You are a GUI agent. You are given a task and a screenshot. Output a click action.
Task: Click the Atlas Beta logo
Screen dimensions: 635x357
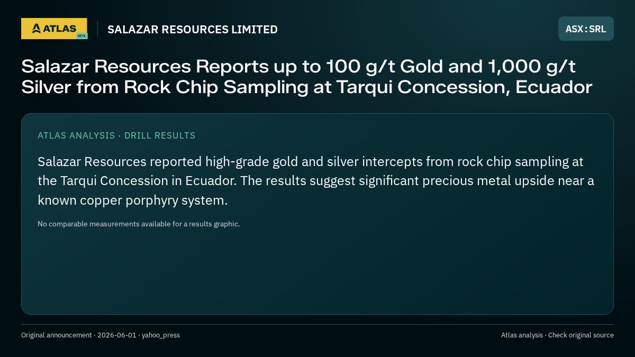point(55,29)
